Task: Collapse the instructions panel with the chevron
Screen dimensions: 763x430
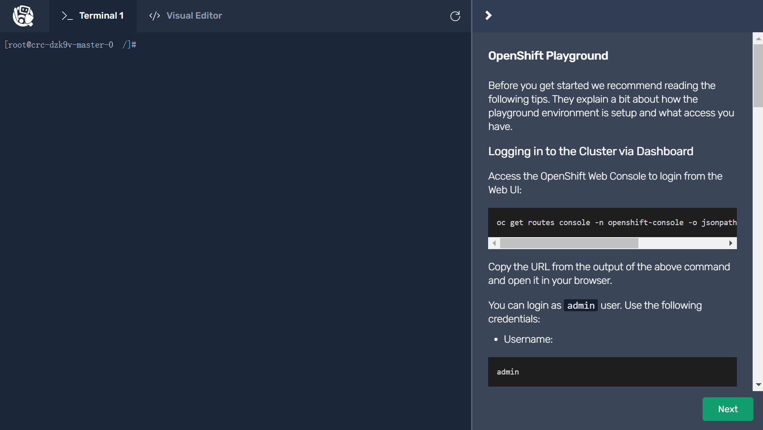Action: [489, 15]
